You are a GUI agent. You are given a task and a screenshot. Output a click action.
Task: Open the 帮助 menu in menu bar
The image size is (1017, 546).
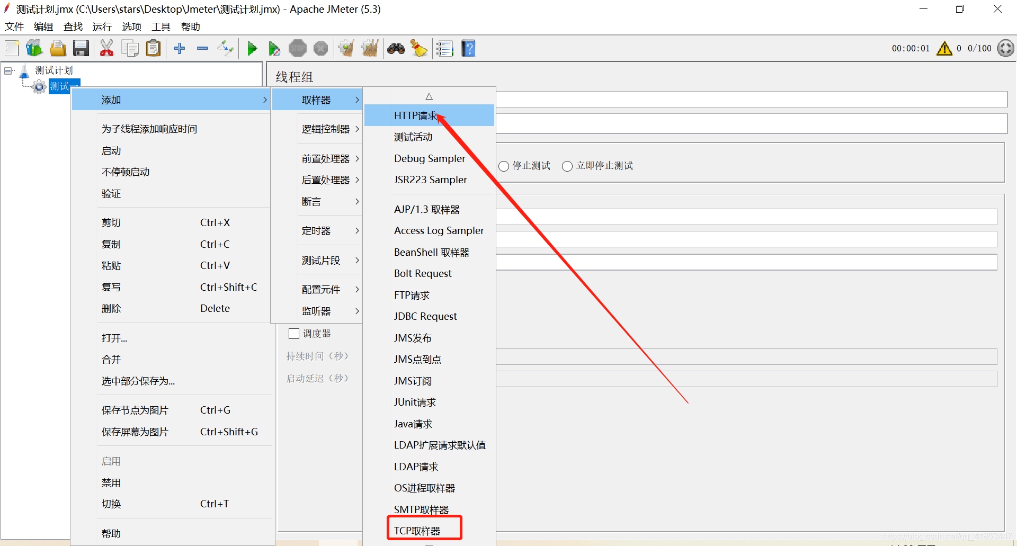click(x=190, y=26)
